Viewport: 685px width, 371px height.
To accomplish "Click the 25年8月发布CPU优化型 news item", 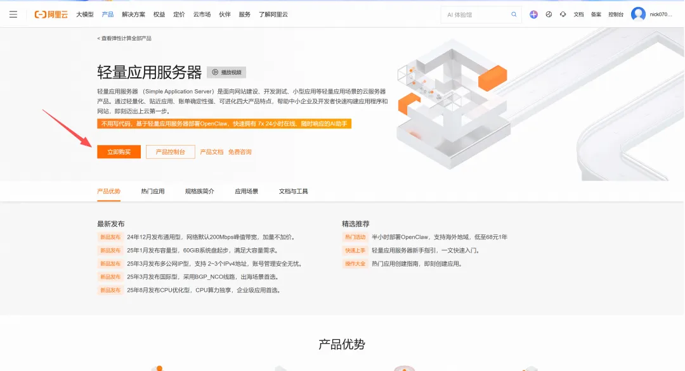I will (204, 290).
